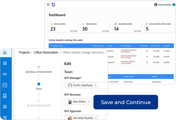Screen dimensions: 176x120
Task: Remove Alex Wilber from RFP Reviewer
Action: tap(89, 102)
